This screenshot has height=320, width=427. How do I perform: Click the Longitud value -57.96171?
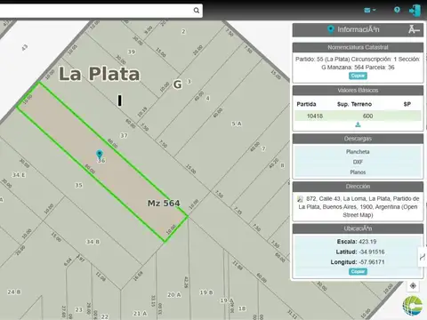(372, 262)
